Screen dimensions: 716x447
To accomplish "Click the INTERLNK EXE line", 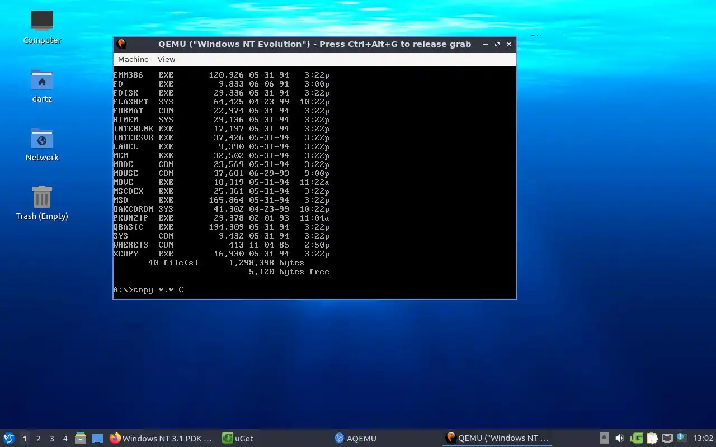I will point(222,129).
